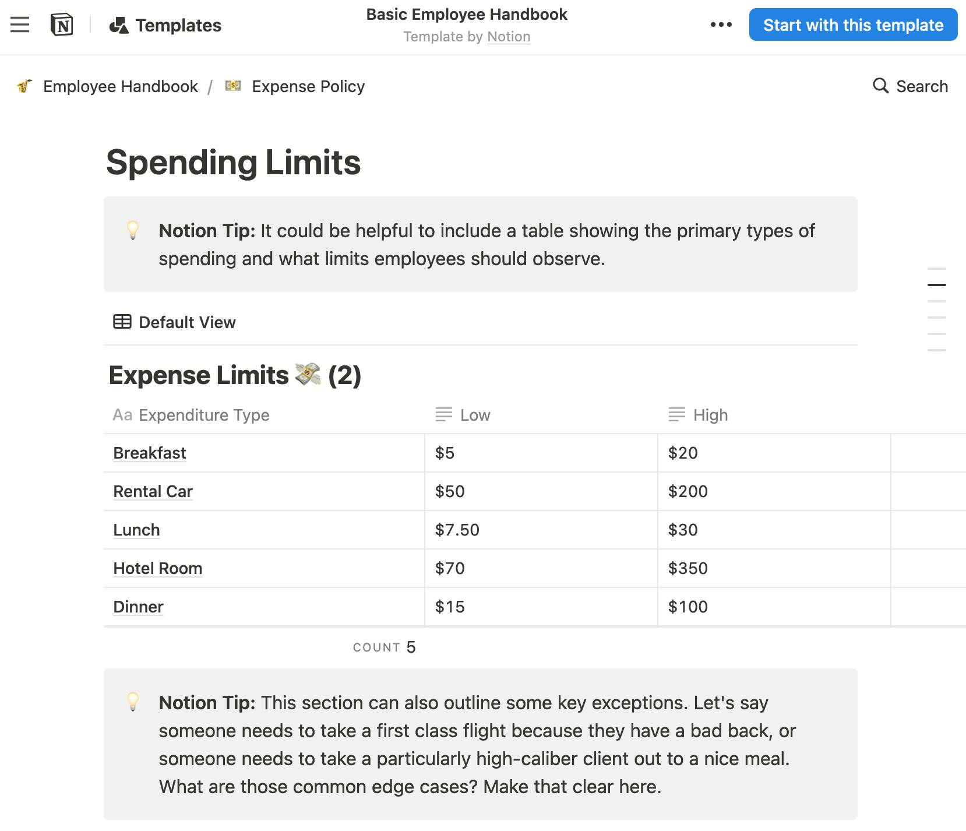The image size is (966, 831).
Task: Select Expense Policy in the breadcrumb
Action: pyautogui.click(x=308, y=86)
